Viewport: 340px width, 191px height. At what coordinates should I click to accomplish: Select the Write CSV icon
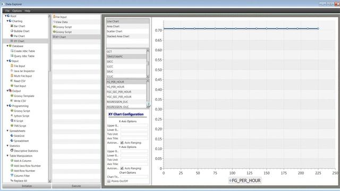click(x=12, y=100)
